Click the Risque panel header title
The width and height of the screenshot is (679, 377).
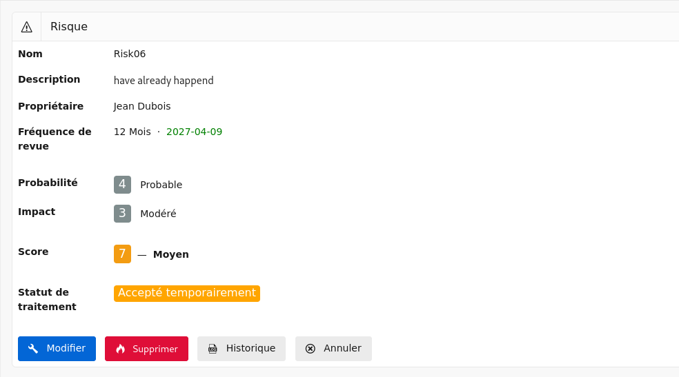click(69, 27)
